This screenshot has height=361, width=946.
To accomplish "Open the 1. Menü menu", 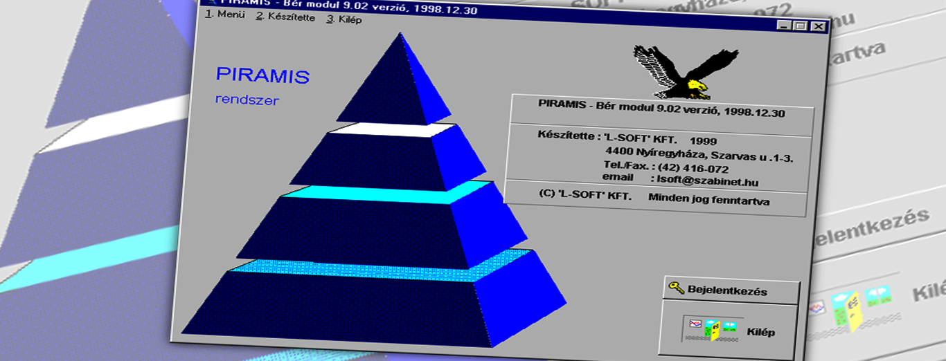I will click(225, 15).
